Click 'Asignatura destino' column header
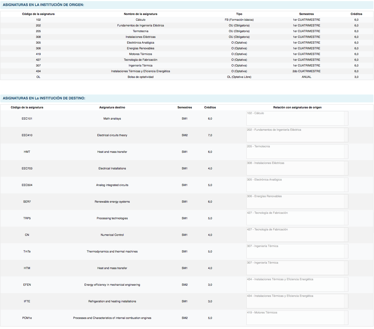 (x=112, y=107)
